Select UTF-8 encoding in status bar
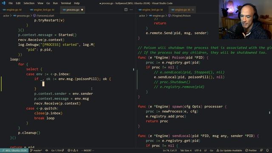The width and height of the screenshot is (272, 153). click(x=198, y=150)
